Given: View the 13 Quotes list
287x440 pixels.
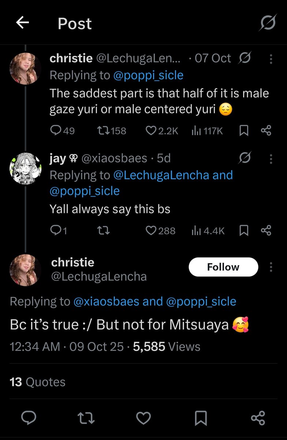Looking at the screenshot, I should point(38,382).
